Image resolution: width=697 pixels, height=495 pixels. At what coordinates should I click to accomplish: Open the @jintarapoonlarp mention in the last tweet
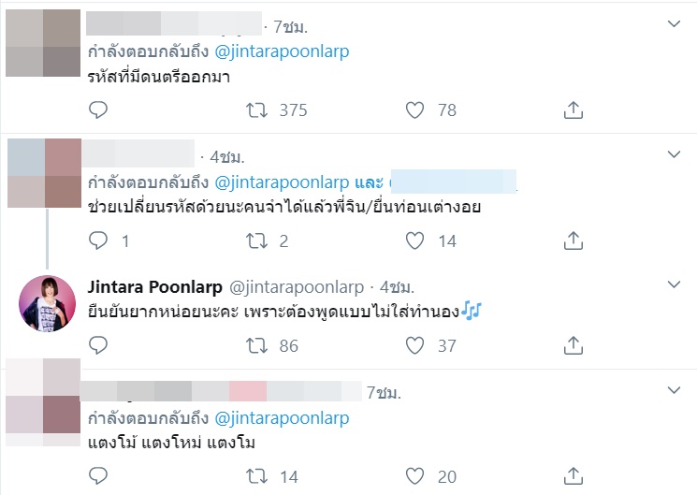pos(283,417)
